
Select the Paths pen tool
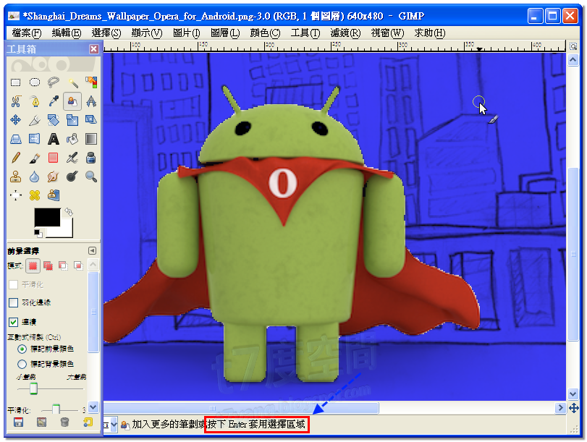35,101
